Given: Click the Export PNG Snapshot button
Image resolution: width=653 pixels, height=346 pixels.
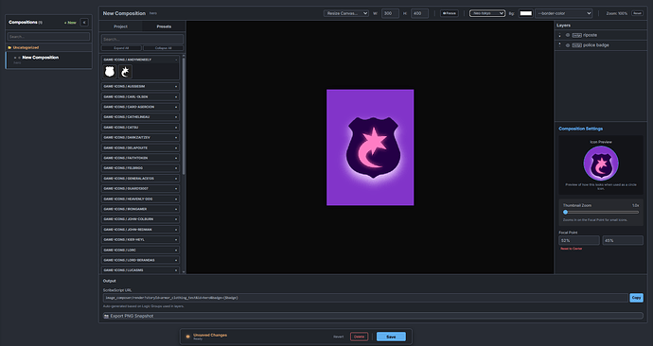Looking at the screenshot, I should point(373,316).
